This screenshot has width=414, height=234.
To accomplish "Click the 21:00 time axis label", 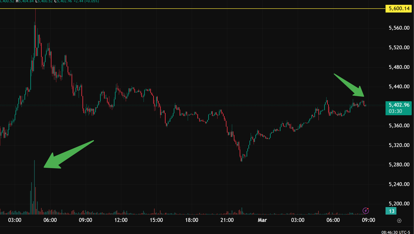I will coord(227,220).
